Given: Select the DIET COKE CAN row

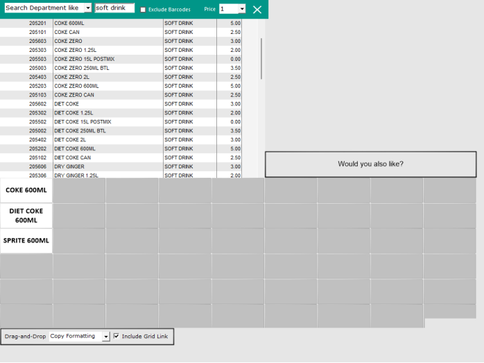Looking at the screenshot, I should pyautogui.click(x=121, y=157).
